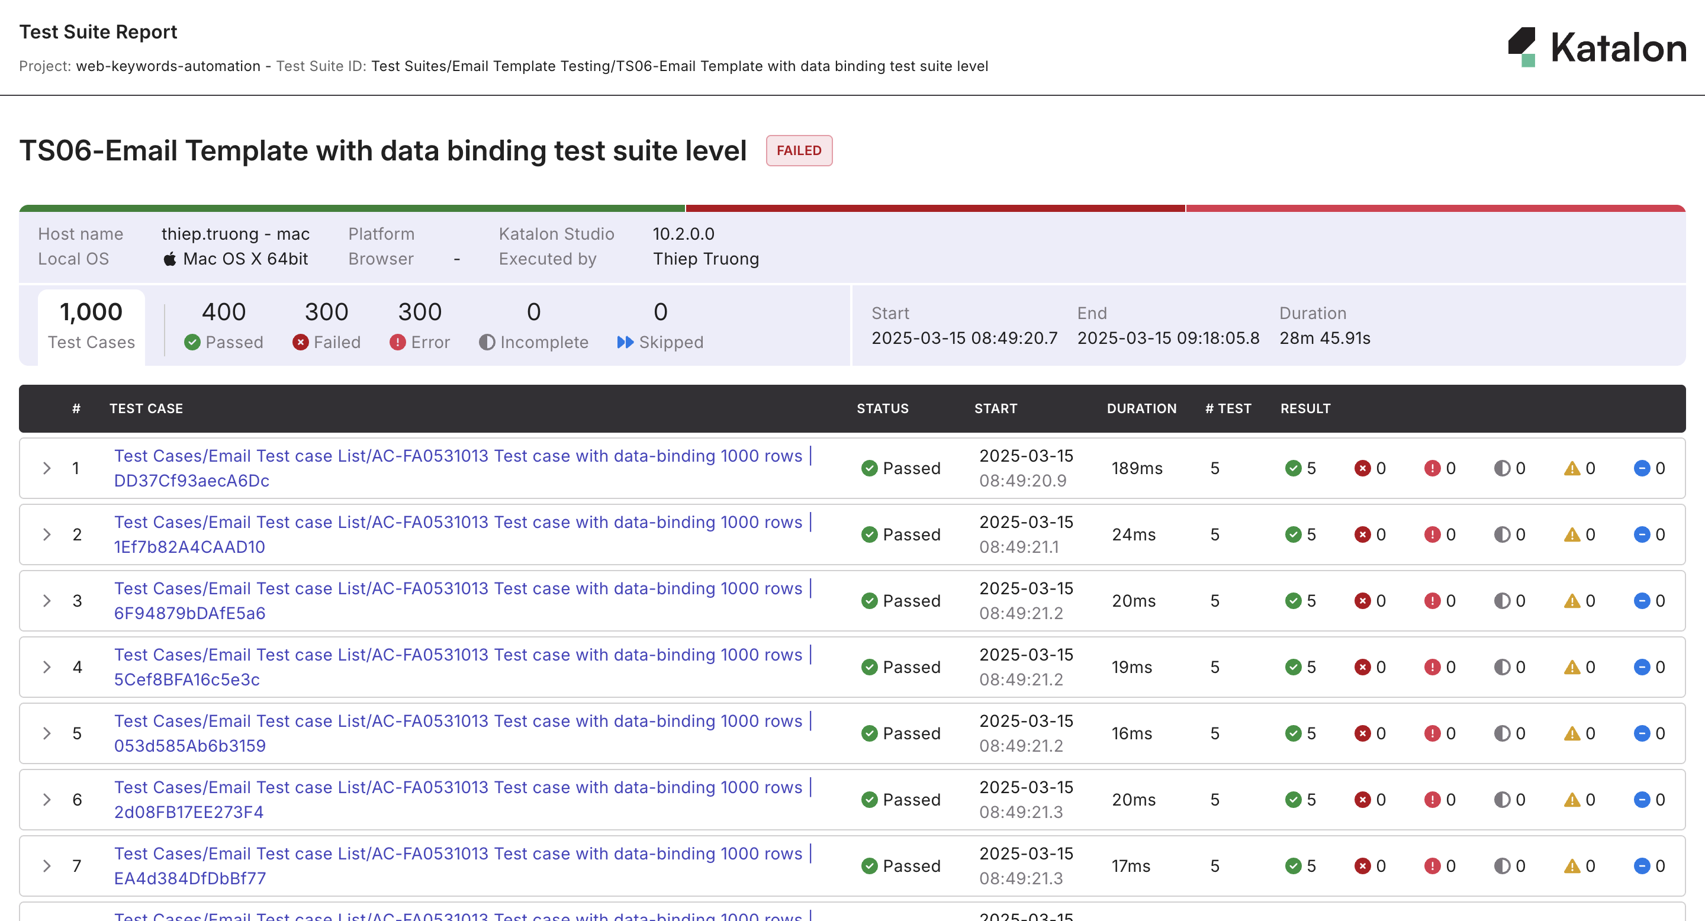This screenshot has height=921, width=1705.
Task: Expand test case row 7
Action: [x=46, y=865]
